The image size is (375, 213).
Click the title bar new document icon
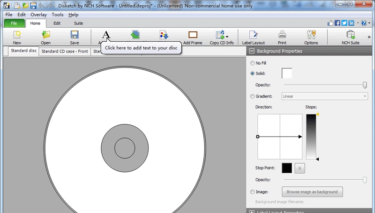point(17,6)
